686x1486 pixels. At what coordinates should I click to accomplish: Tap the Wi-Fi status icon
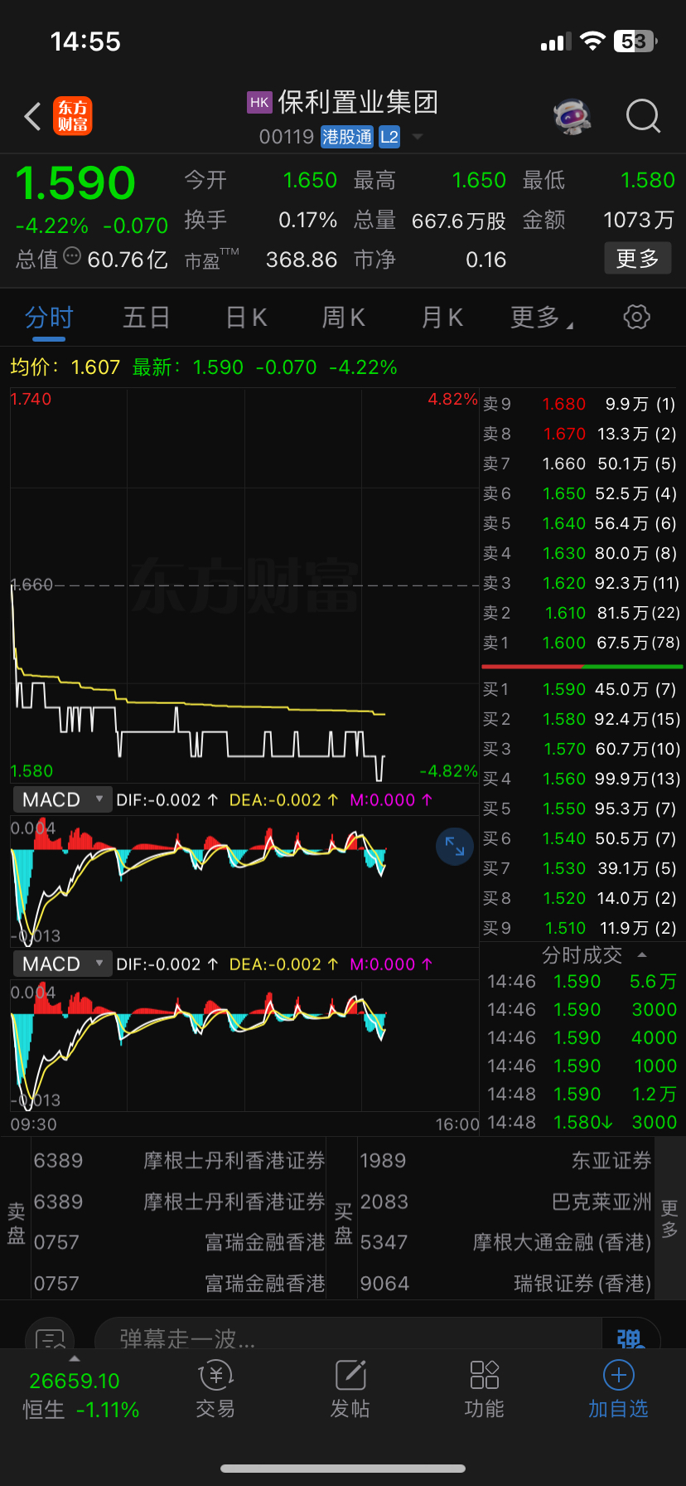(592, 41)
